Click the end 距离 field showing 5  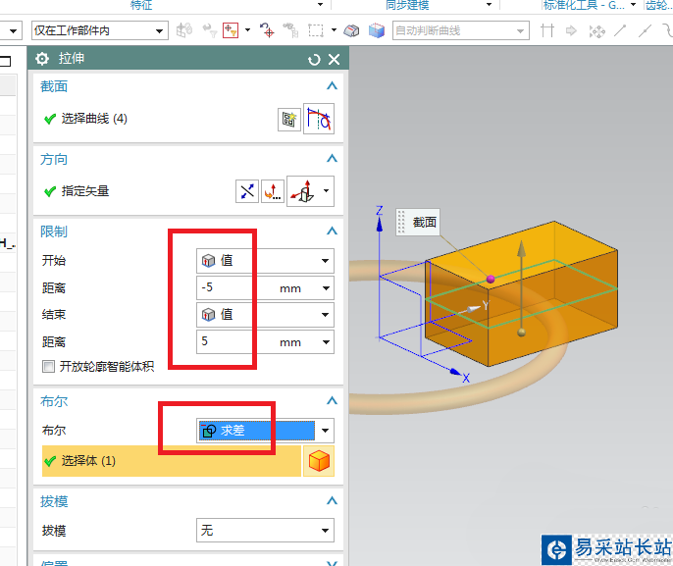[236, 341]
